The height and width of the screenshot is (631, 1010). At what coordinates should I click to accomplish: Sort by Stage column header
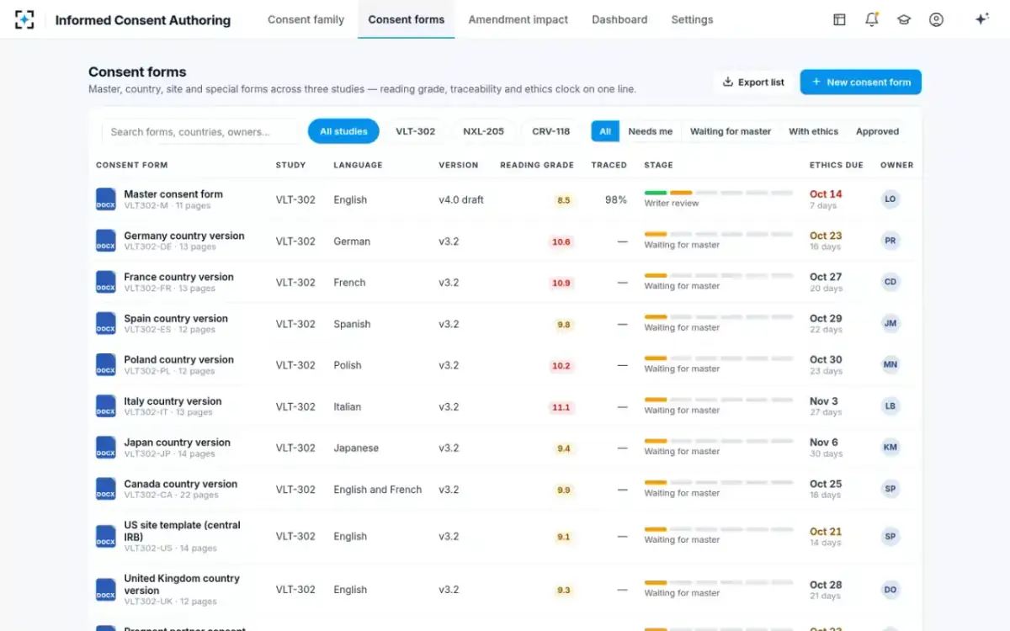click(658, 165)
